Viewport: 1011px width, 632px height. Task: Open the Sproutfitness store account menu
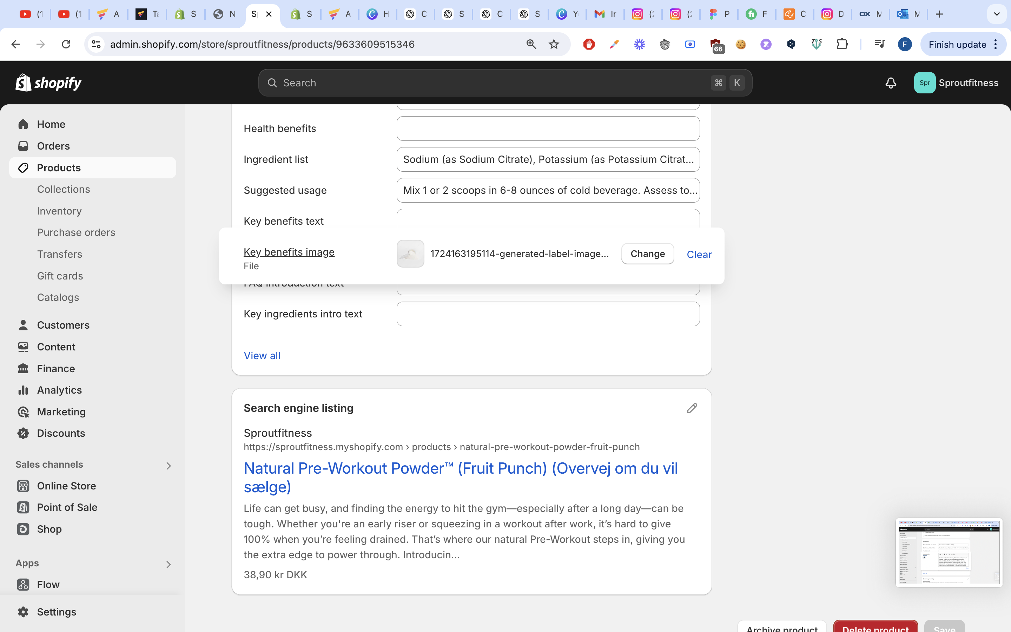coord(956,83)
